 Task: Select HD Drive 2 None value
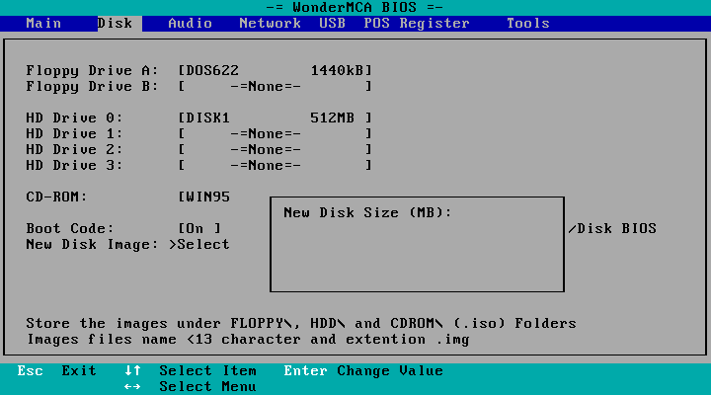point(275,150)
